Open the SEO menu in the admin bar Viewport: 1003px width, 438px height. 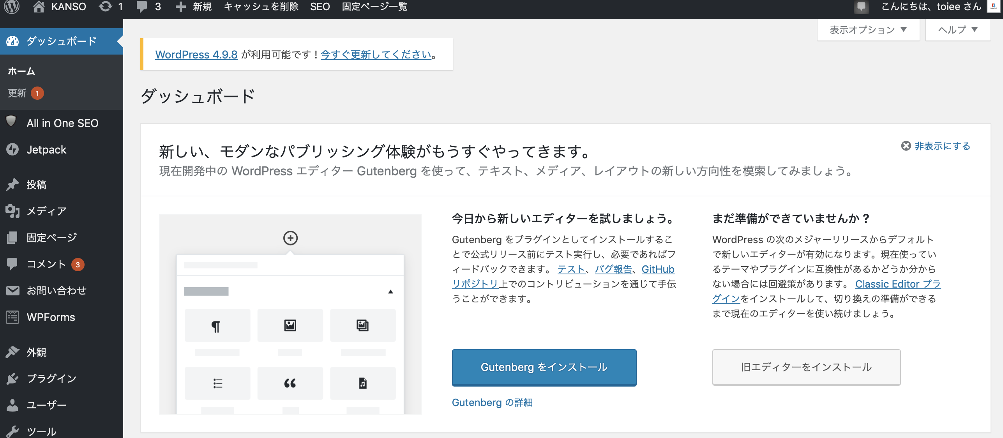pos(320,7)
